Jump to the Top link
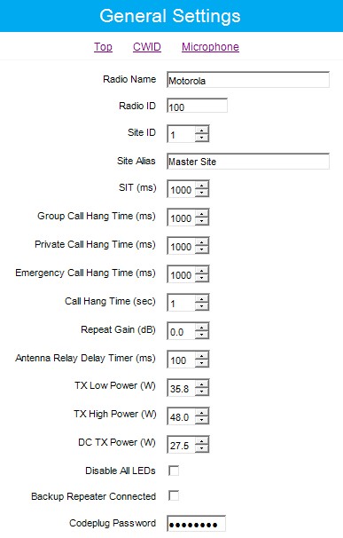343x538 pixels. (103, 47)
